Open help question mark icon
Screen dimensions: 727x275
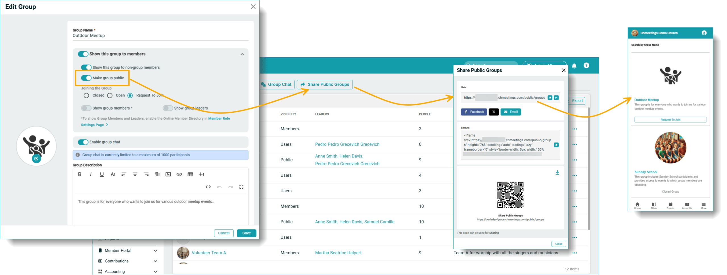[586, 65]
